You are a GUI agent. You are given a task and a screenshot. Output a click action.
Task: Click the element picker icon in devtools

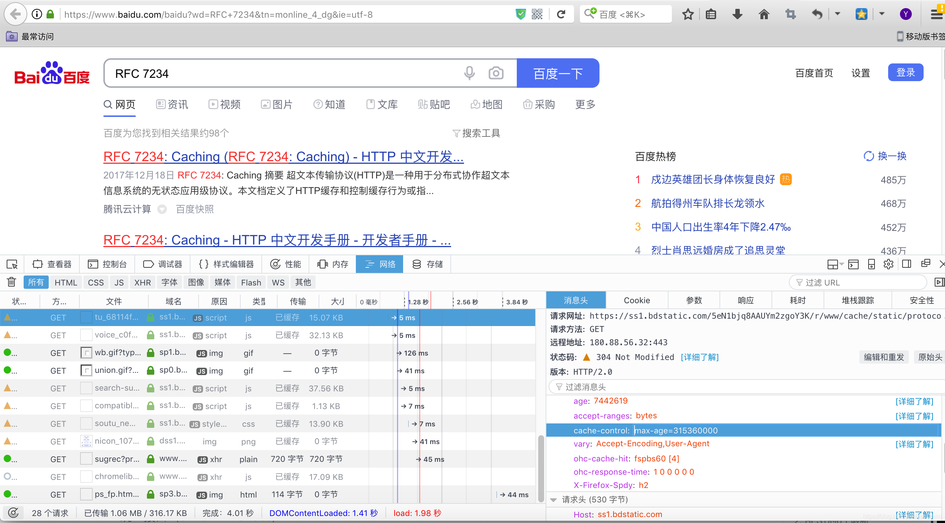click(x=12, y=264)
